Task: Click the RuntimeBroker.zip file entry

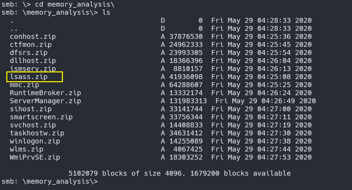Action: [x=45, y=93]
